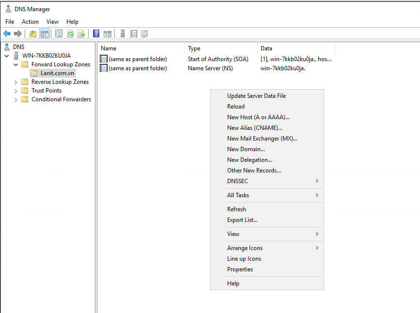Open the All Tasks submenu

(267, 195)
